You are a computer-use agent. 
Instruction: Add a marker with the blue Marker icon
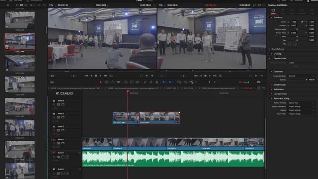click(170, 82)
